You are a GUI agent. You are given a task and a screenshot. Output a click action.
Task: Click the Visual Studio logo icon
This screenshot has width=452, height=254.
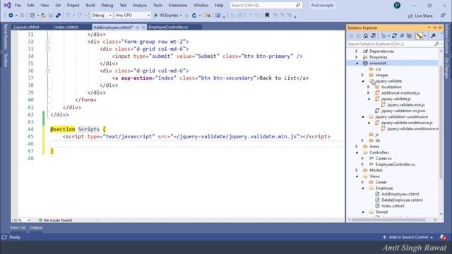click(7, 5)
